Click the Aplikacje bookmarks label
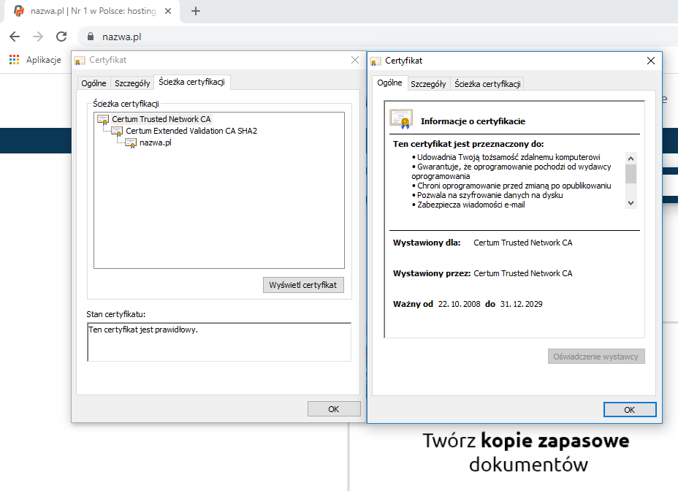 (x=44, y=60)
